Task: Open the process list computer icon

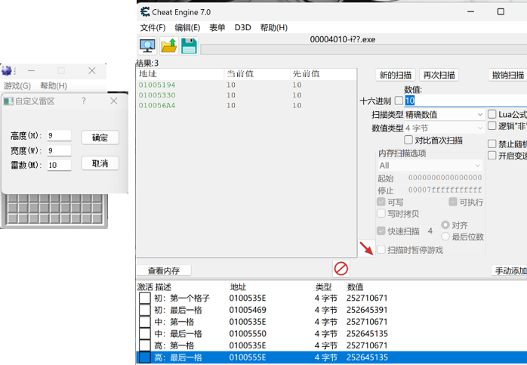Action: (x=147, y=46)
